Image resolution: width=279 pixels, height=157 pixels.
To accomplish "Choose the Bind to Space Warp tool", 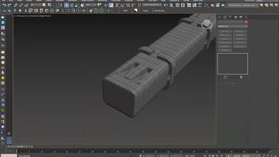I will (x=26, y=5).
